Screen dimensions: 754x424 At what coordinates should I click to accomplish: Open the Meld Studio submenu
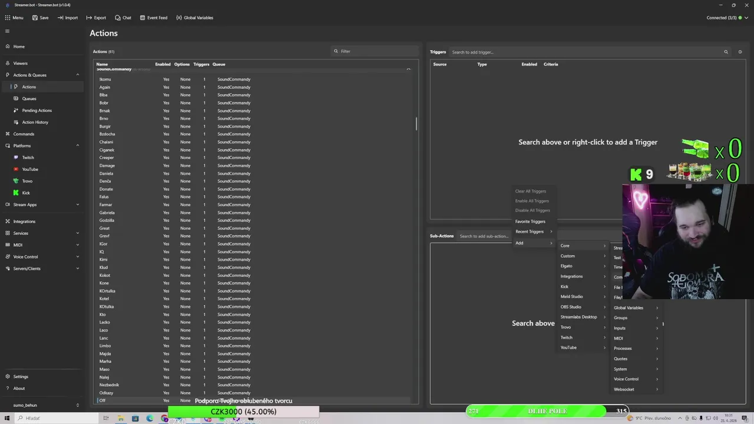583,297
